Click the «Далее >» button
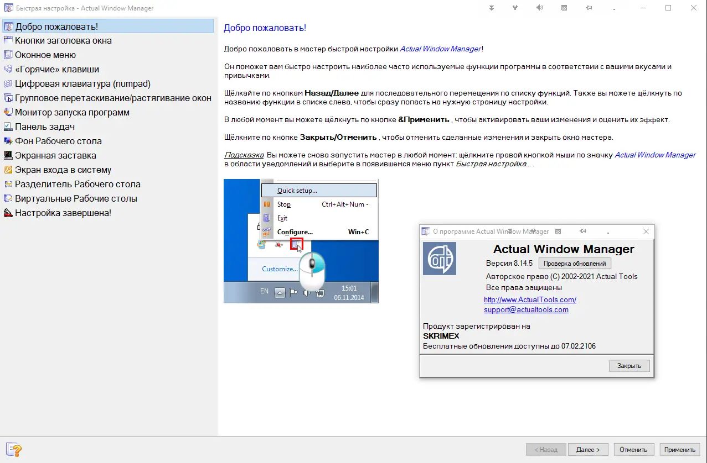Screen dimensions: 707x463 coord(587,450)
